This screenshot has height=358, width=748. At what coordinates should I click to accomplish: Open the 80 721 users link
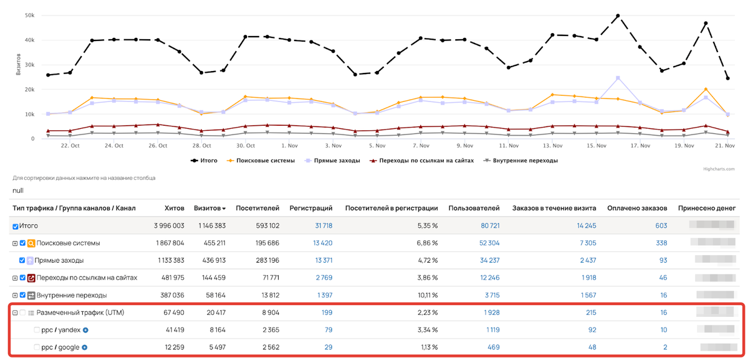coord(491,226)
